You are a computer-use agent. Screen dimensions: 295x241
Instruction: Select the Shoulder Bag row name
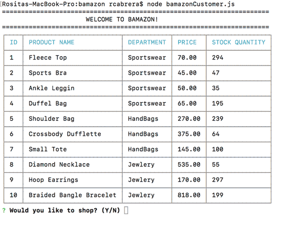tap(51, 119)
